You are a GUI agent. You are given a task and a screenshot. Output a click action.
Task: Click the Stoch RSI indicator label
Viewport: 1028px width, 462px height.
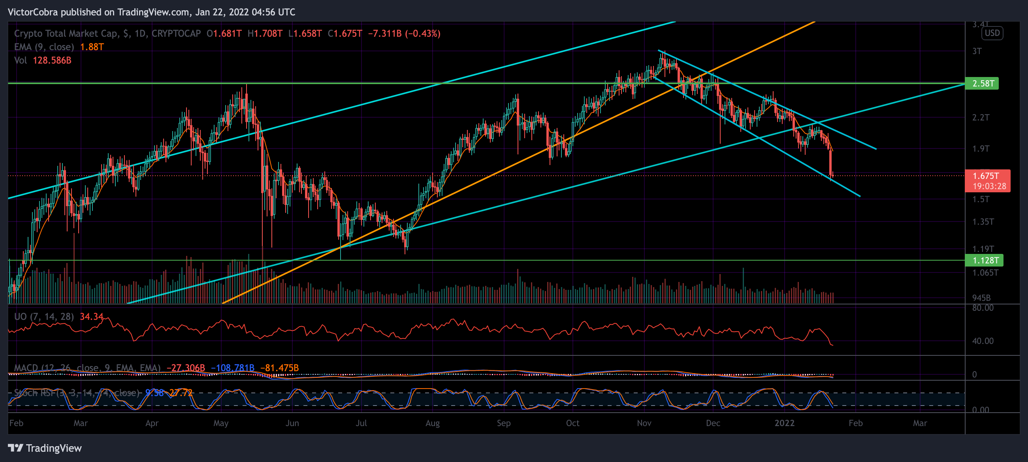tap(77, 393)
